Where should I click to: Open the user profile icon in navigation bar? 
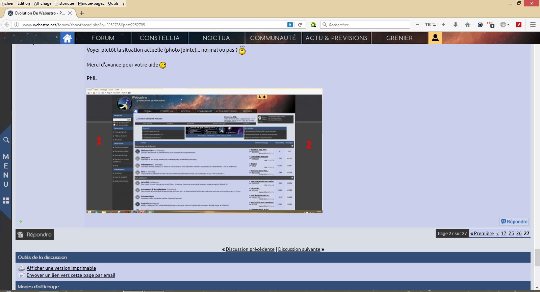435,38
